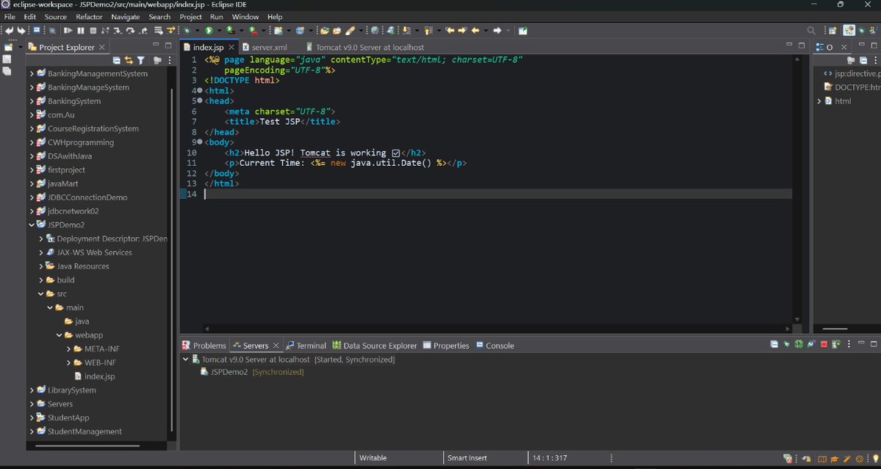Expand the WEB-INF folder
Screen dimensions: 881x469
(x=68, y=363)
